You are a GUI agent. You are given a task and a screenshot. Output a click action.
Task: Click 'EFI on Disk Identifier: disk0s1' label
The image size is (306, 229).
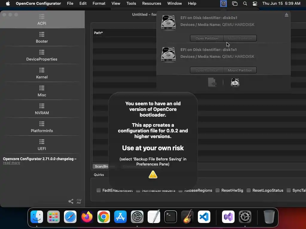(209, 18)
